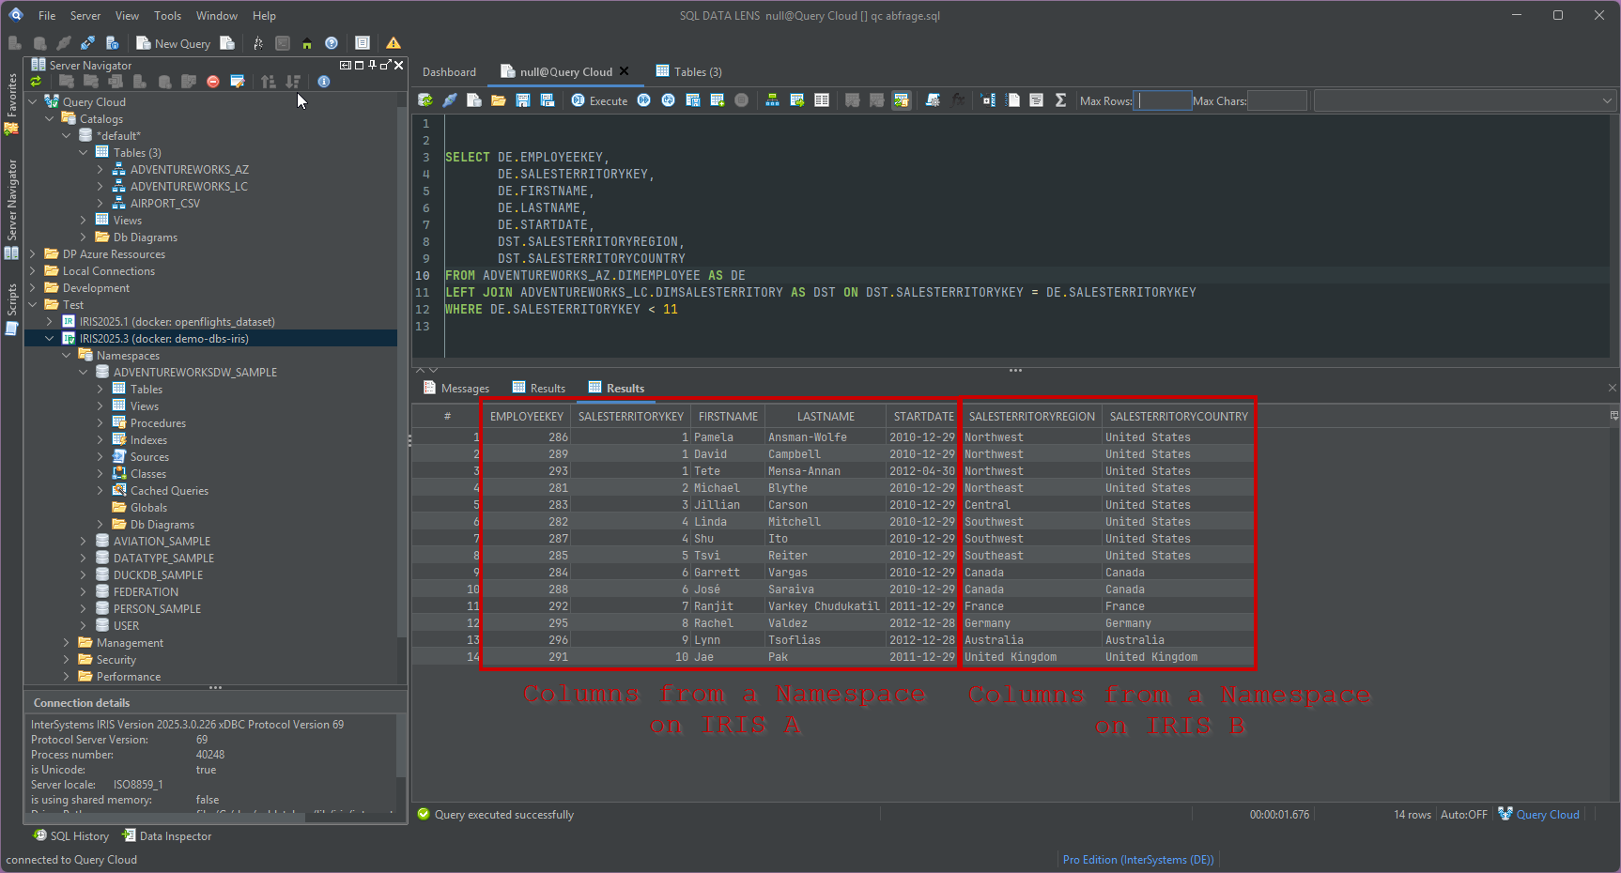
Task: Select the DUCKDB_SAMPLE namespace
Action: point(158,575)
